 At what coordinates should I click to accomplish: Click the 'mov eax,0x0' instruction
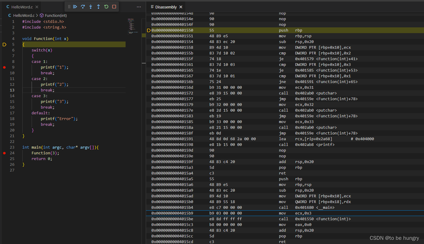point(295,225)
